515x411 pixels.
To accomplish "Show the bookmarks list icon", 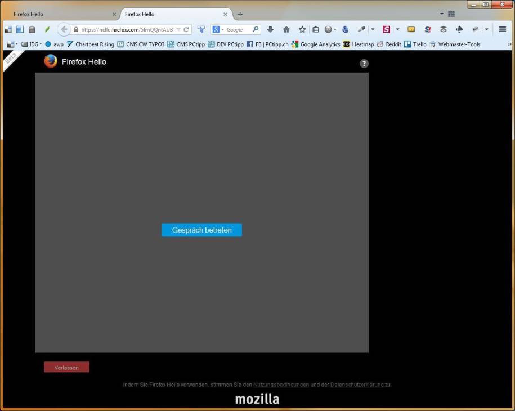I will click(316, 30).
